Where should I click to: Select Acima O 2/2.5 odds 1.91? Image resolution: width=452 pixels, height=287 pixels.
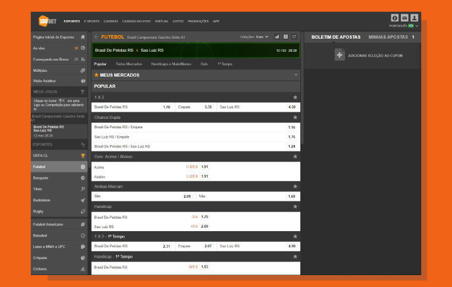click(205, 167)
